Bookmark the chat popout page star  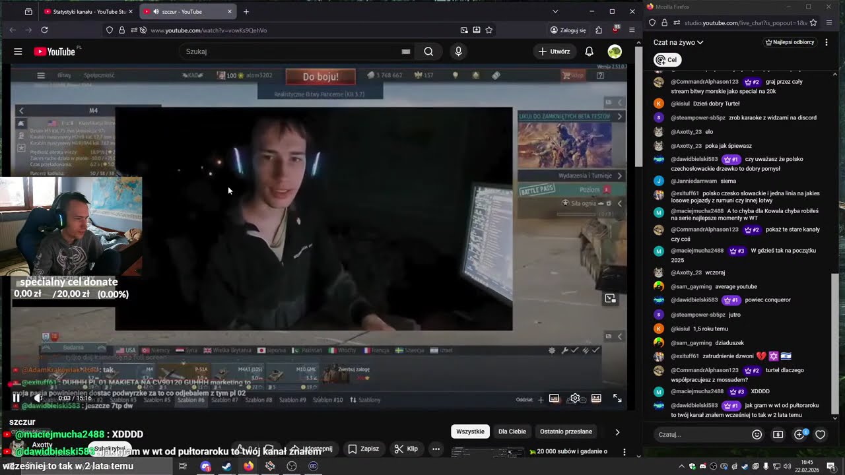click(x=813, y=22)
